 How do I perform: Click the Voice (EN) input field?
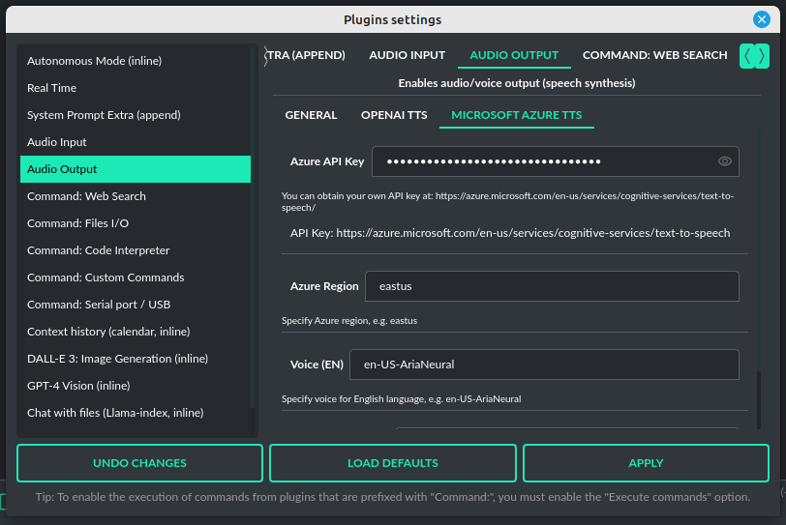pyautogui.click(x=543, y=365)
